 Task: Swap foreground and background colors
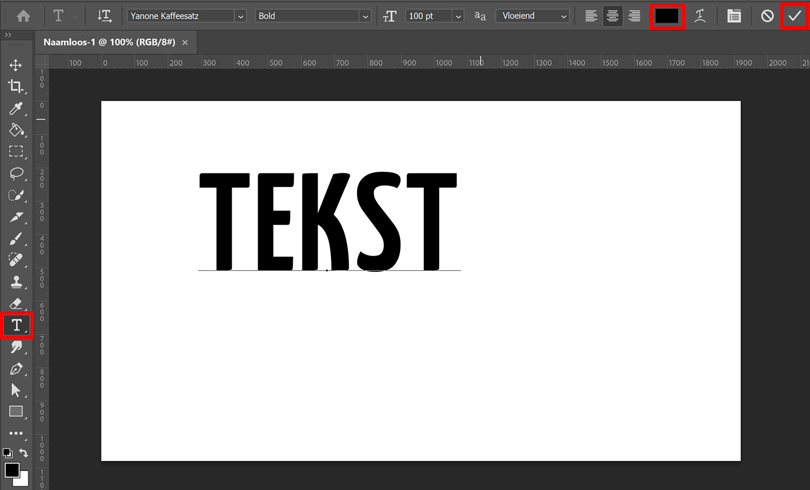point(23,453)
